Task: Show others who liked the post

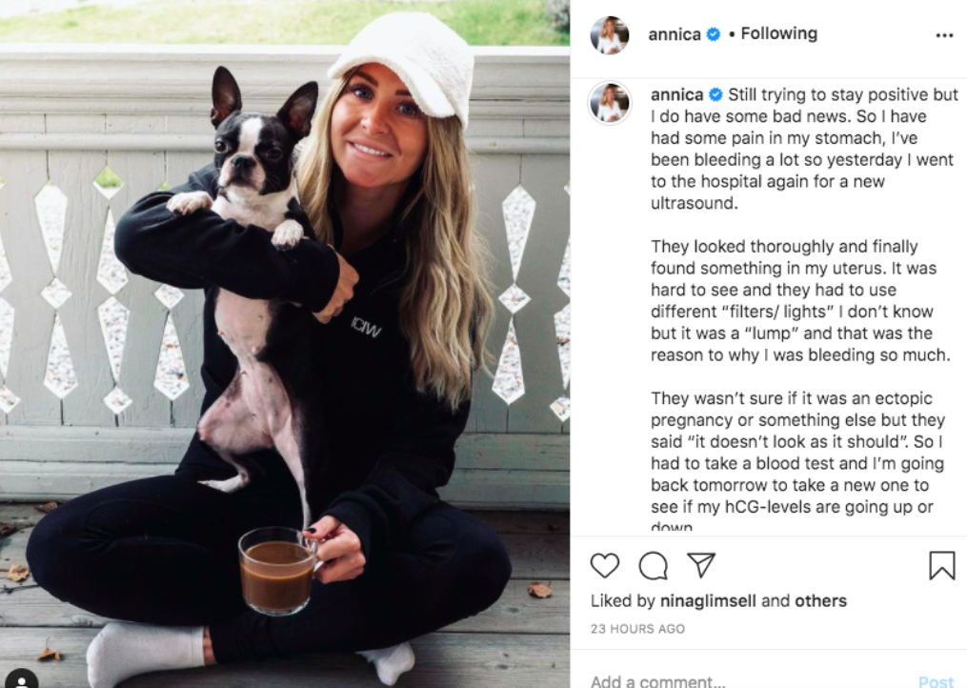Action: coord(820,600)
